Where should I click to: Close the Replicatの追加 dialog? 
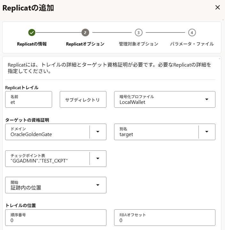(218, 7)
